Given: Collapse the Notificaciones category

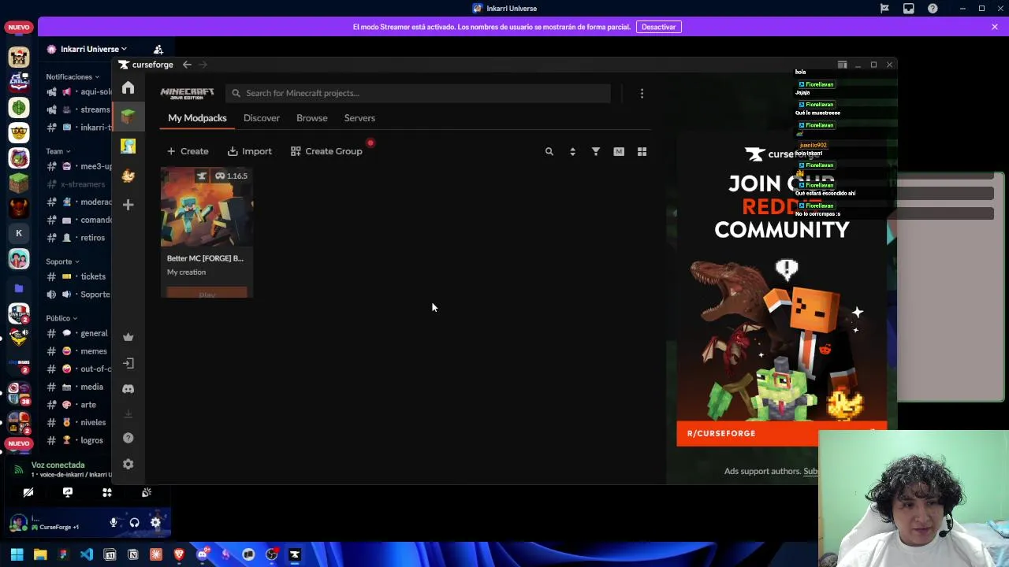Looking at the screenshot, I should (73, 77).
